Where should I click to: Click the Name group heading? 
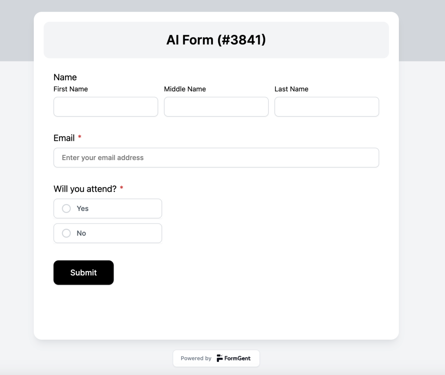(65, 77)
